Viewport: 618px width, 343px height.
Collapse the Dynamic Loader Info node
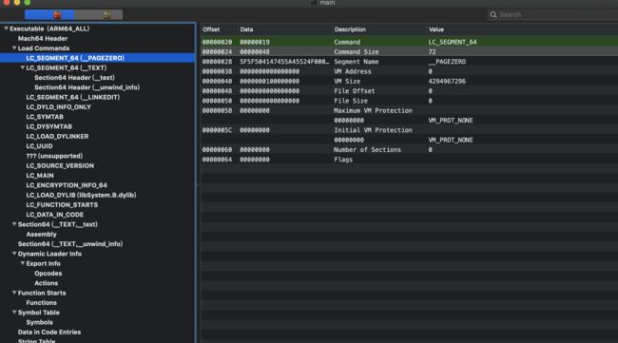click(14, 254)
